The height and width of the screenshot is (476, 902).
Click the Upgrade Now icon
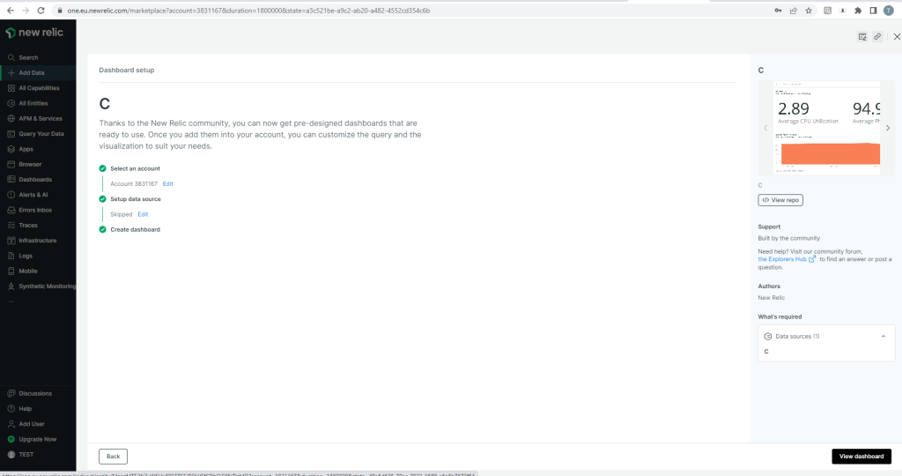pyautogui.click(x=11, y=439)
